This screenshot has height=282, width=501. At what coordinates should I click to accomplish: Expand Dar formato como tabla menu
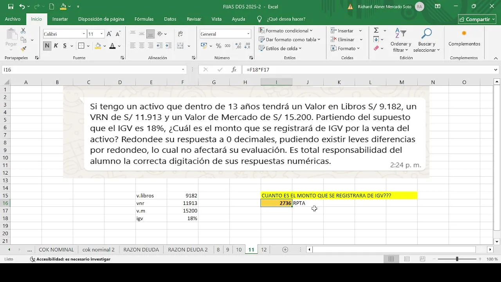click(x=289, y=40)
